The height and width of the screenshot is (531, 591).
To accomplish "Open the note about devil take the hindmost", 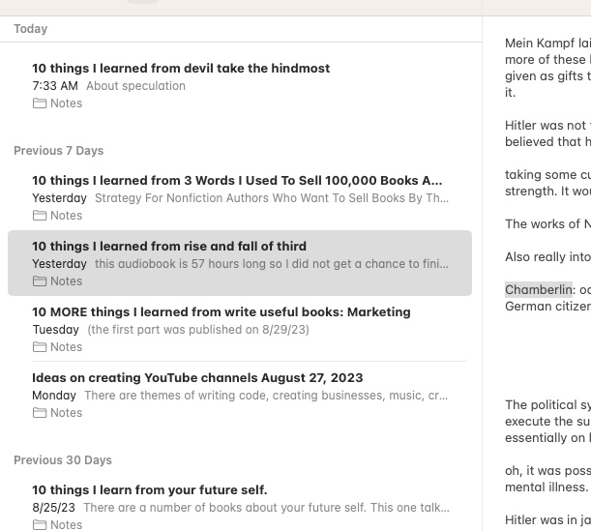I will pyautogui.click(x=181, y=69).
